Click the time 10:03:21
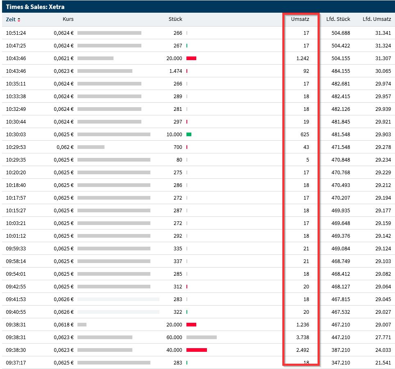 16,223
